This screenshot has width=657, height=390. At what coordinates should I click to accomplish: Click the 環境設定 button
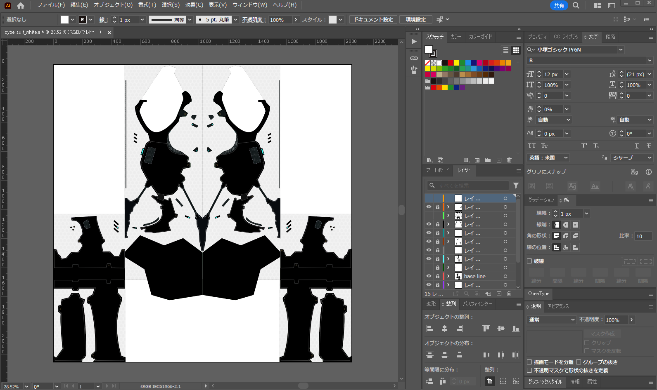(416, 19)
